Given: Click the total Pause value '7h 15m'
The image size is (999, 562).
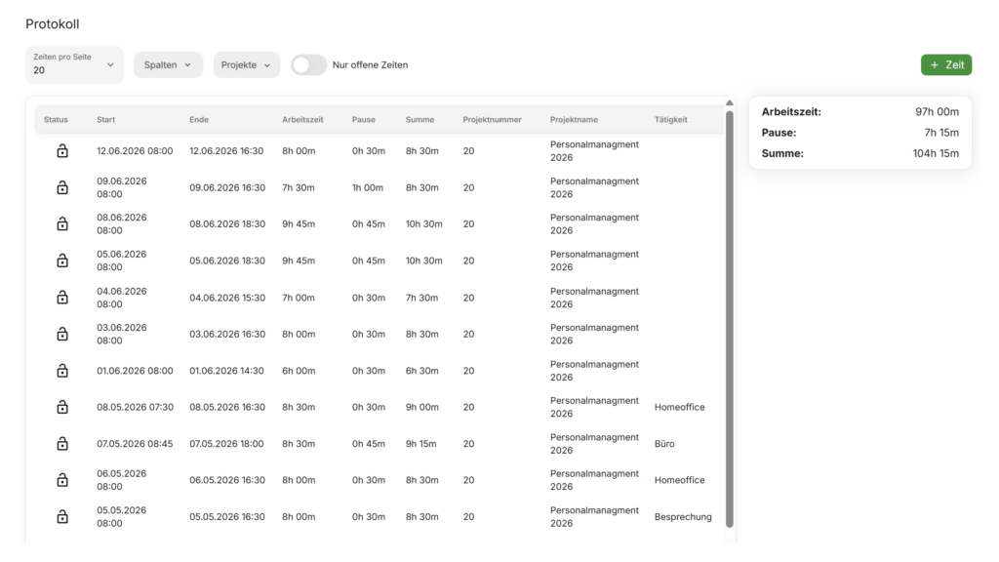Looking at the screenshot, I should tap(941, 133).
